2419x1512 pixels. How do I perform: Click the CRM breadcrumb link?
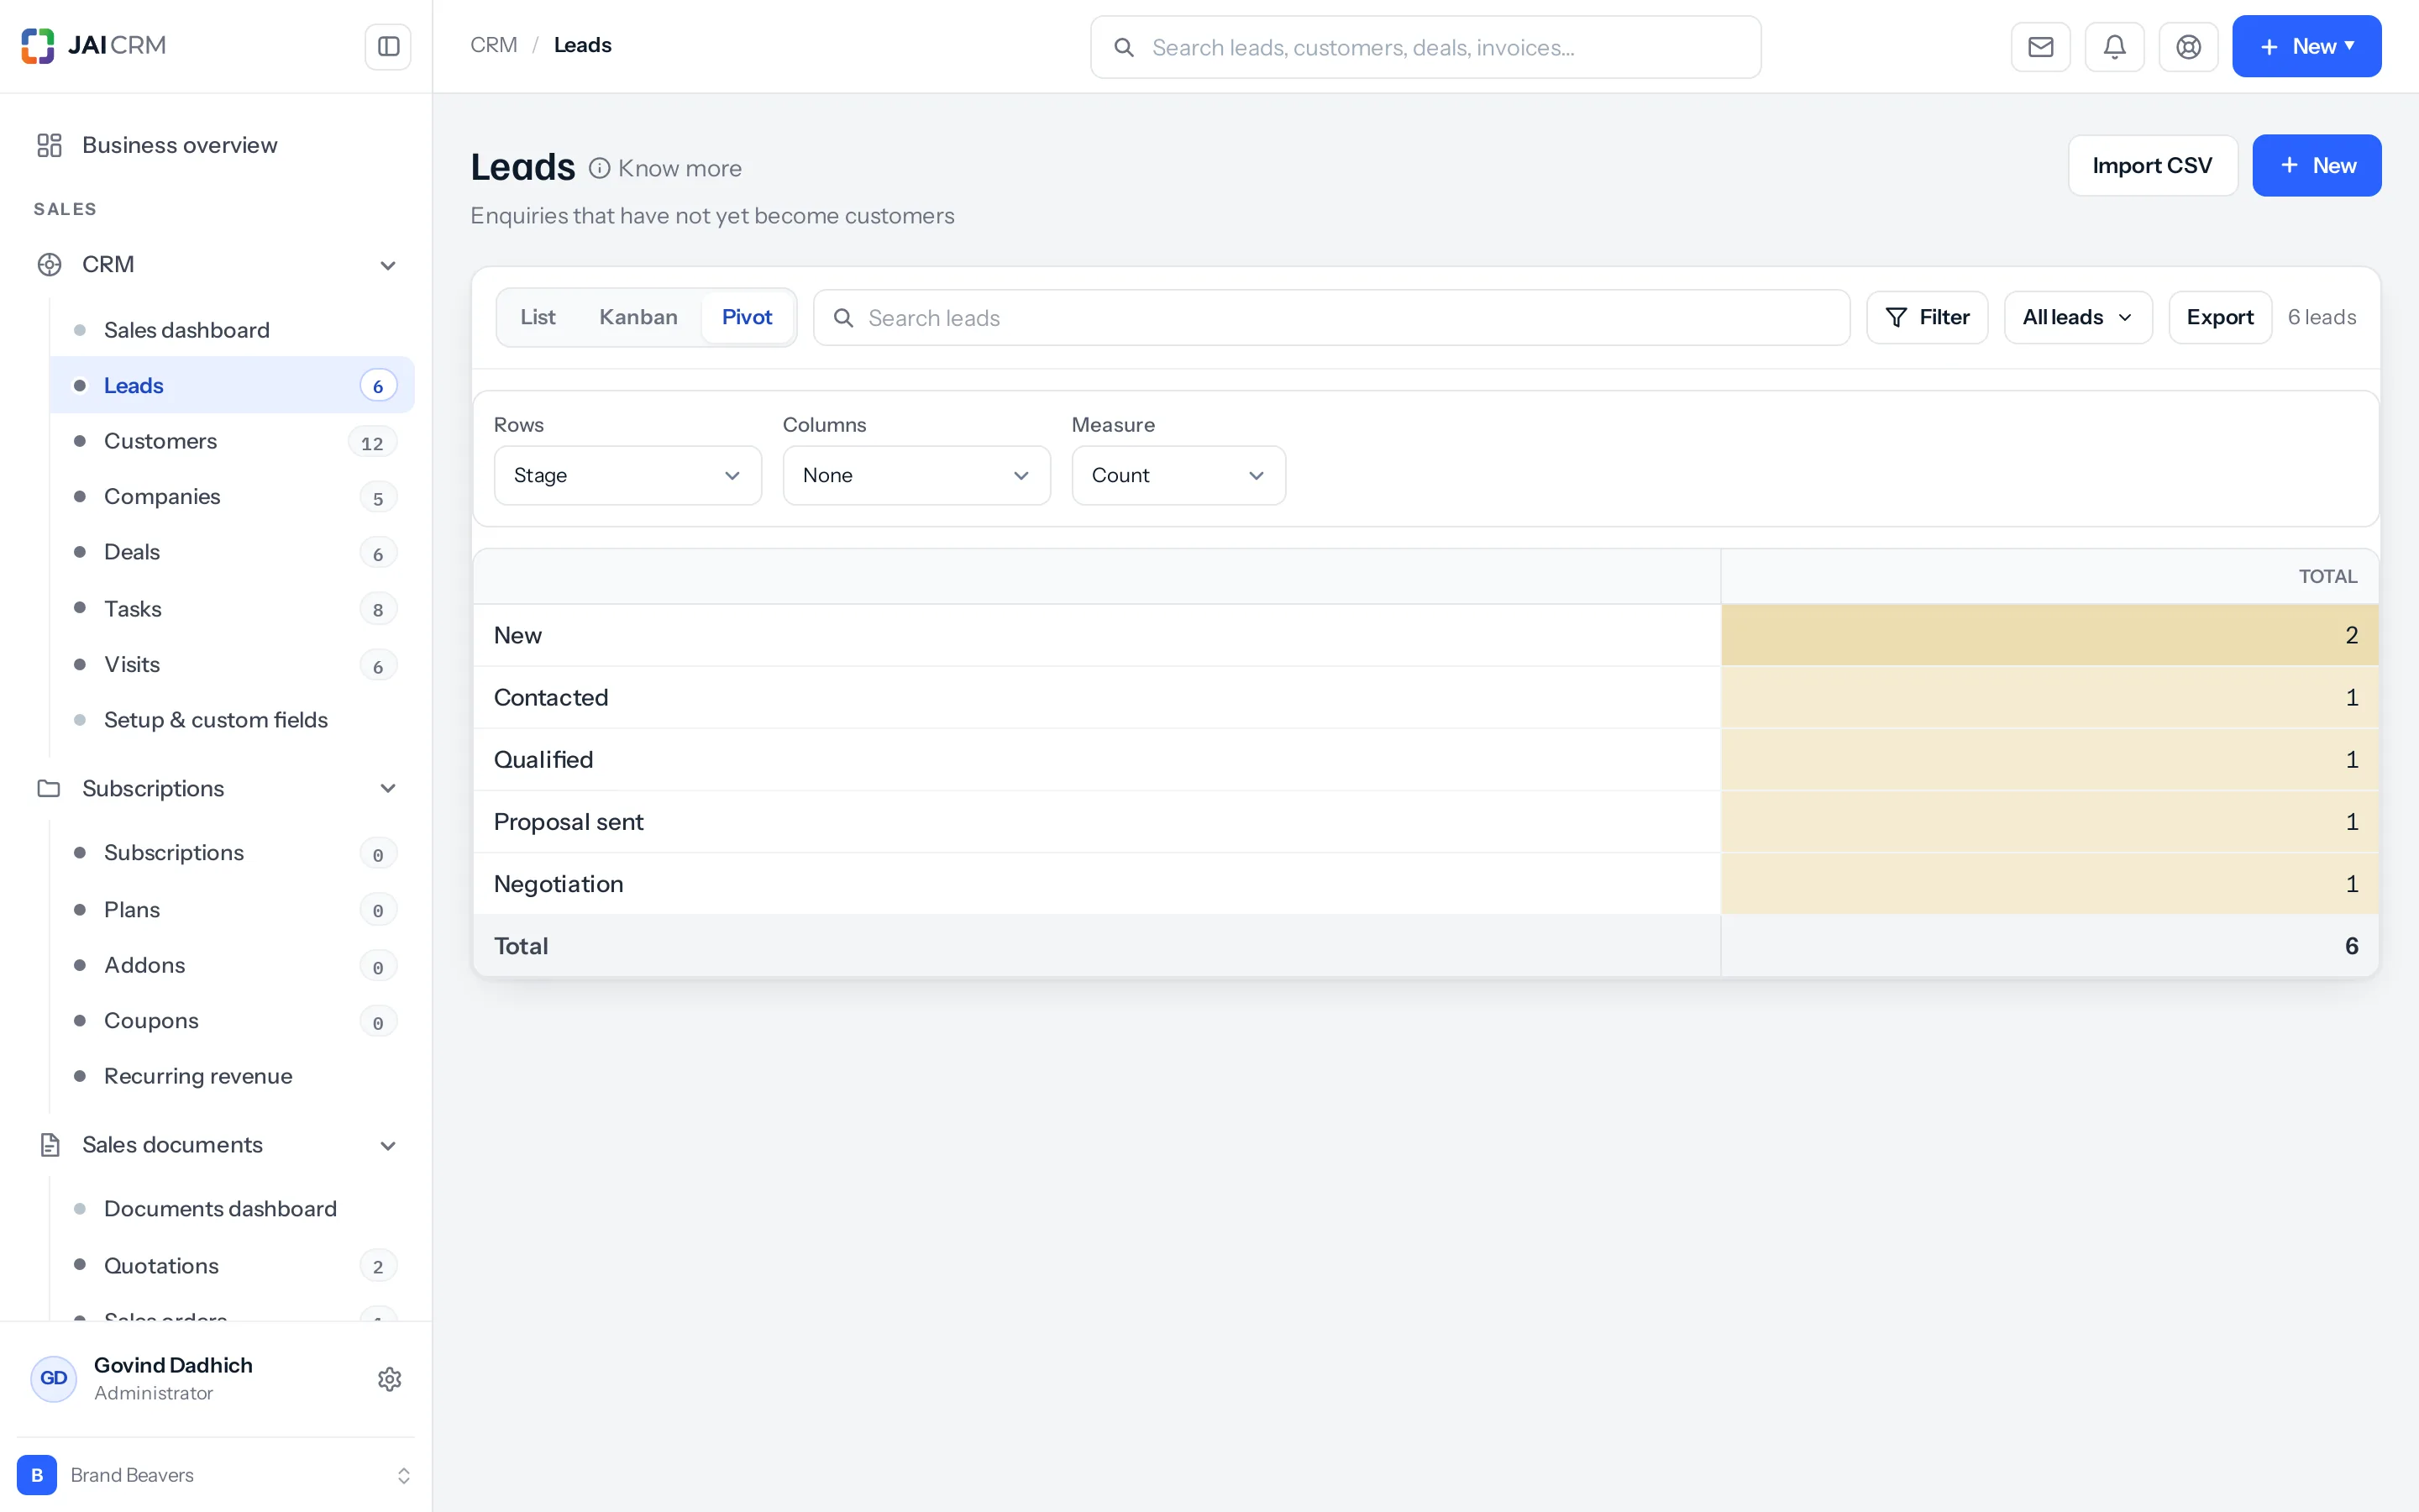click(x=494, y=45)
